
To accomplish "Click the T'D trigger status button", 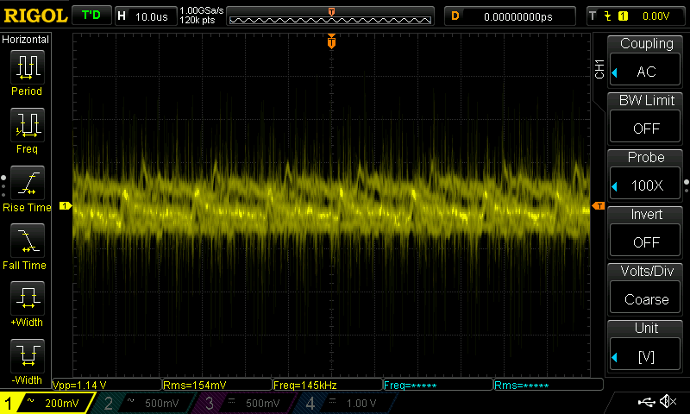I will coord(90,16).
